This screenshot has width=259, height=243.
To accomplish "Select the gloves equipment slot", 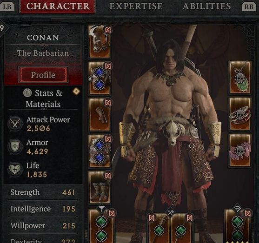I will point(100,114).
